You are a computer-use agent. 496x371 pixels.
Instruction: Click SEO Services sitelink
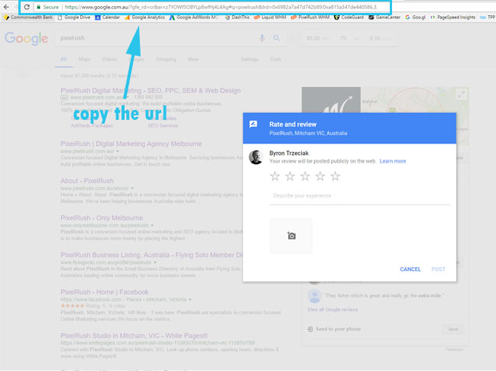[163, 126]
